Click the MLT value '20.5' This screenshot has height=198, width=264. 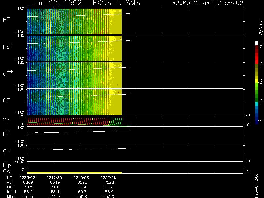tap(28, 187)
